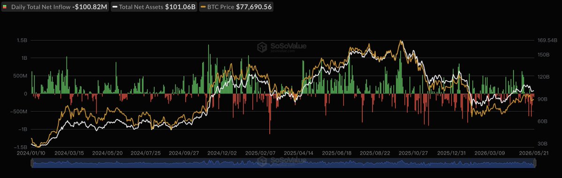The height and width of the screenshot is (178, 562).
Task: Click the 2024/01/10 date axis label
Action: pyautogui.click(x=31, y=153)
